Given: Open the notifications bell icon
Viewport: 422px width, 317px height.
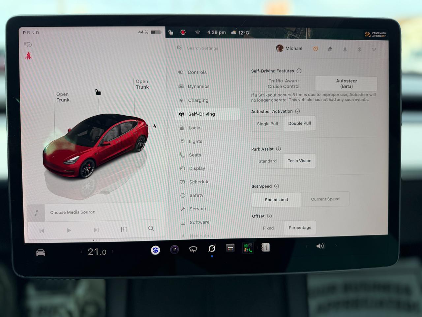Looking at the screenshot, I should tap(345, 49).
